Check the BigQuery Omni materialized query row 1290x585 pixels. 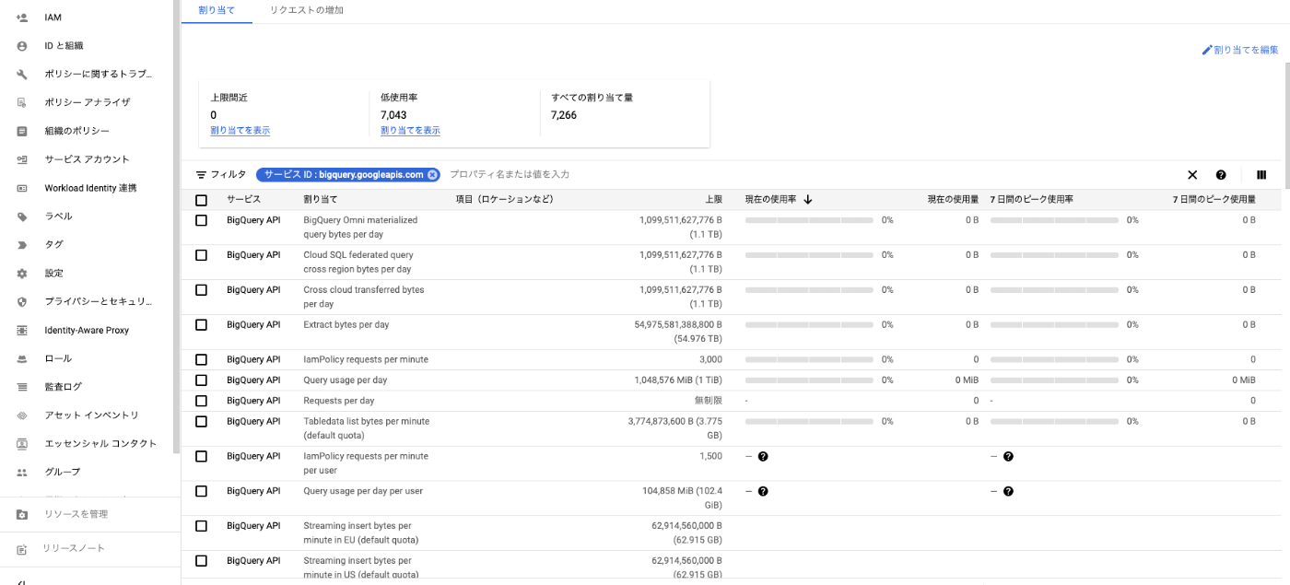point(201,220)
